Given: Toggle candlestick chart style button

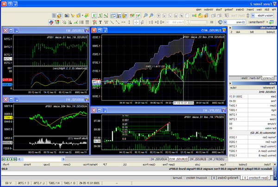Looking at the screenshot, I should (x=94, y=15).
